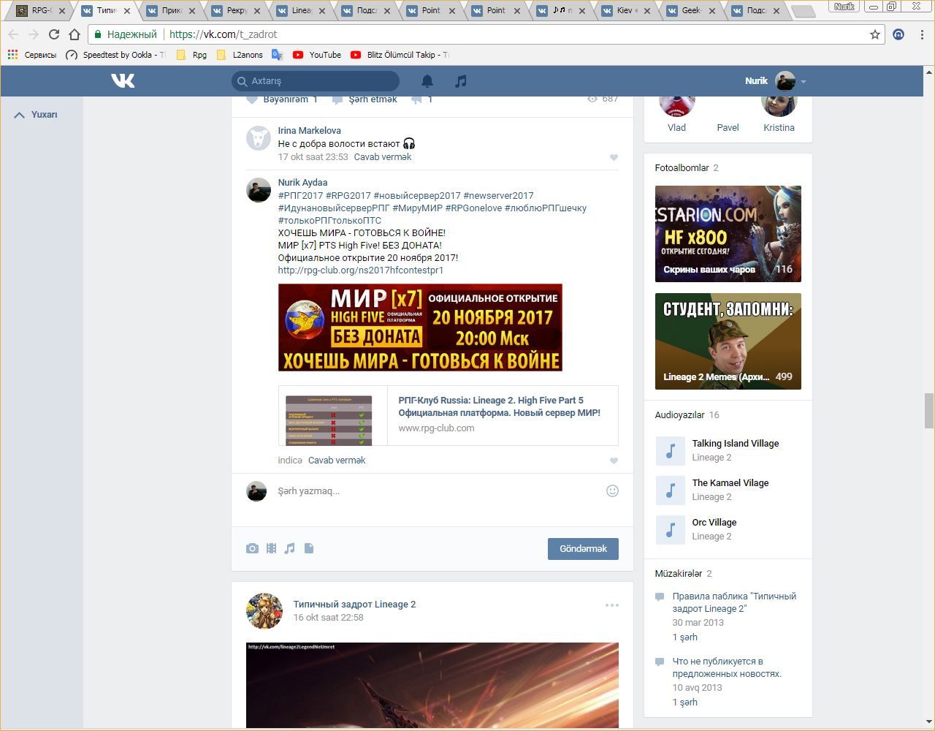Toggle Bəyənirəm like on the post
Viewport: 935px width, 731px height.
[280, 99]
